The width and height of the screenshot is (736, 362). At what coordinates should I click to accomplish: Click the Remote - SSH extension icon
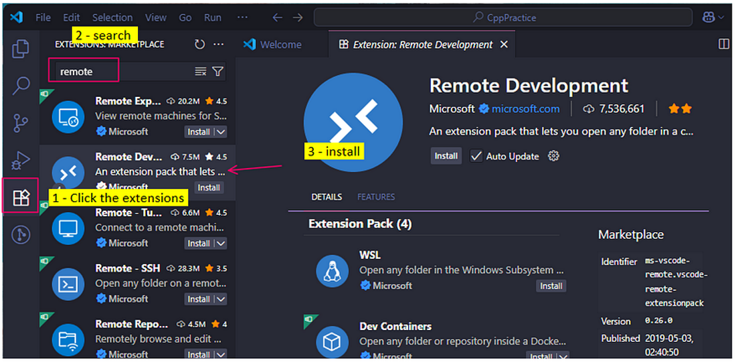point(68,284)
